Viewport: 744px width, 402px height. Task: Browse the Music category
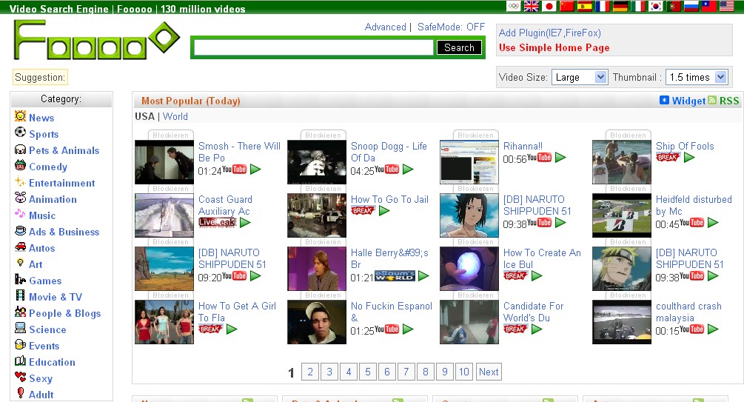pyautogui.click(x=42, y=215)
